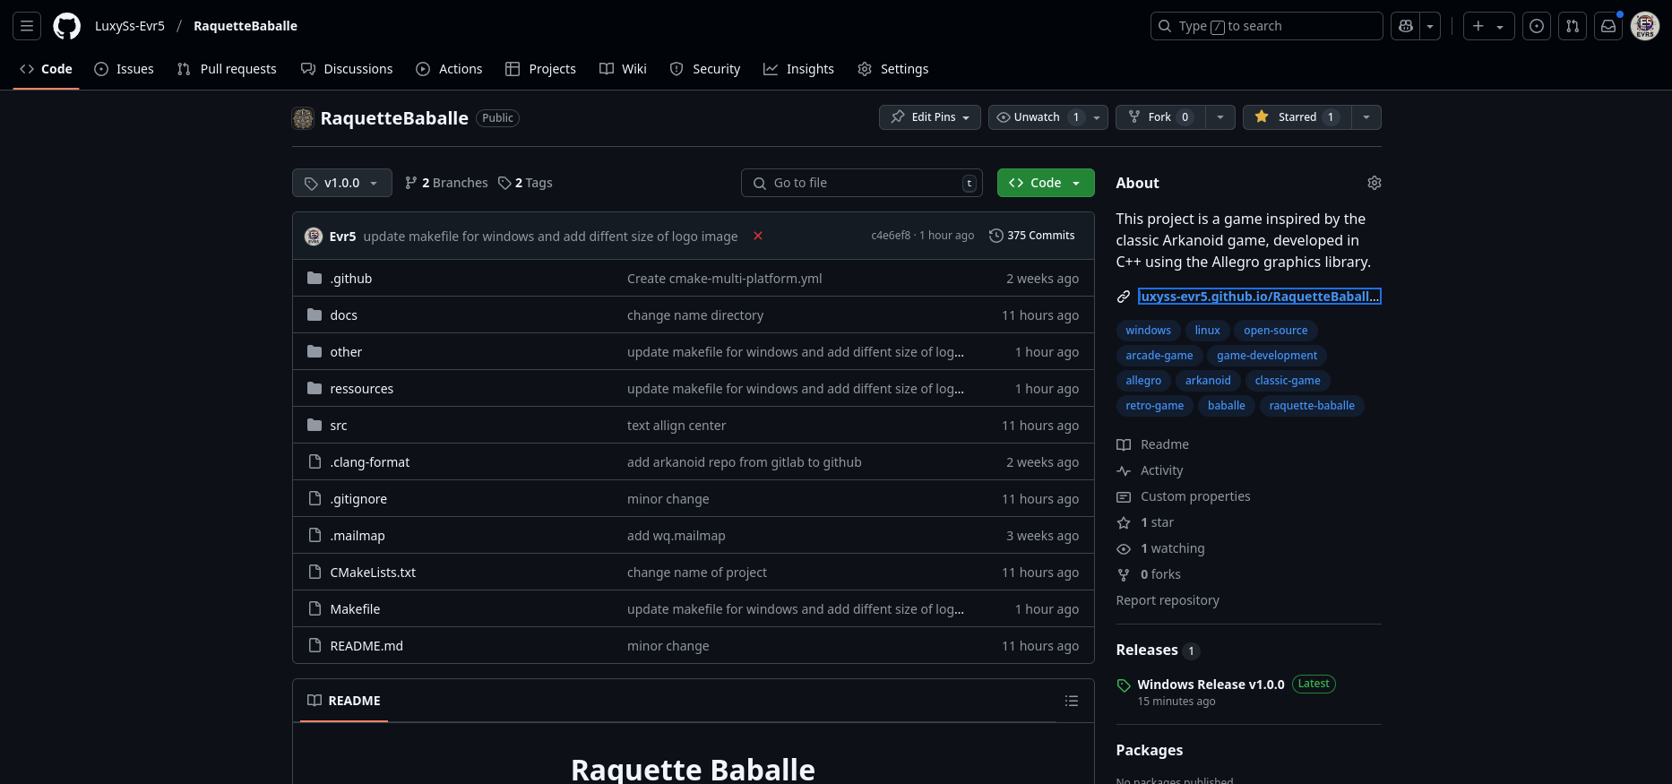Open the .github folder icon
The image size is (1672, 784).
(x=315, y=278)
